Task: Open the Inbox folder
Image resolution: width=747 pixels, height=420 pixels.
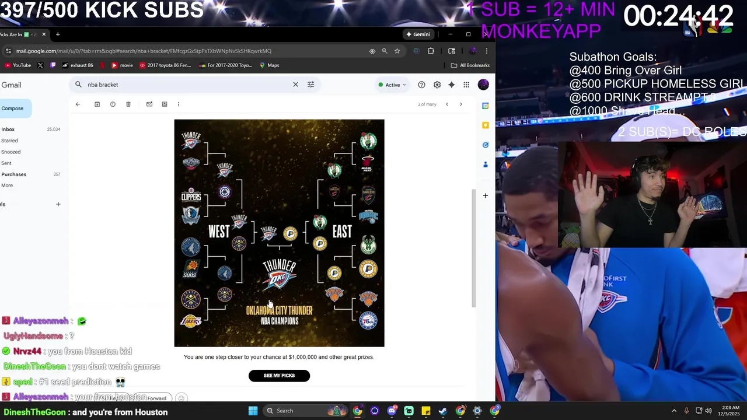Action: pyautogui.click(x=8, y=129)
